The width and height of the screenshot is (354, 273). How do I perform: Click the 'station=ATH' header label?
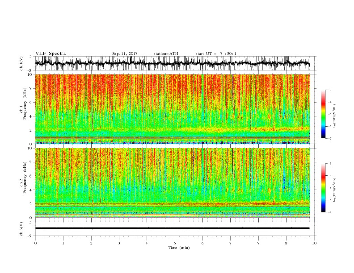click(x=166, y=54)
